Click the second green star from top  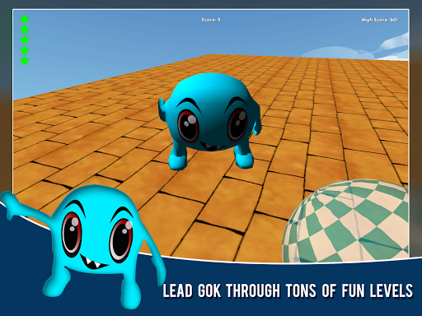point(25,30)
